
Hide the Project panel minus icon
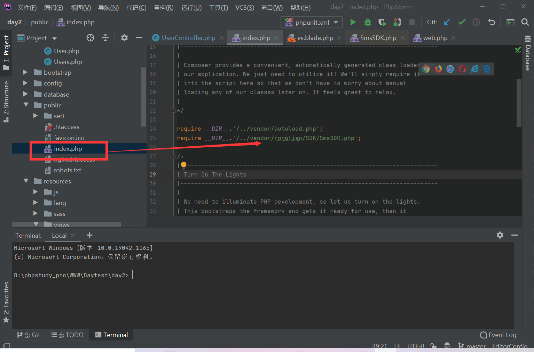(x=139, y=38)
